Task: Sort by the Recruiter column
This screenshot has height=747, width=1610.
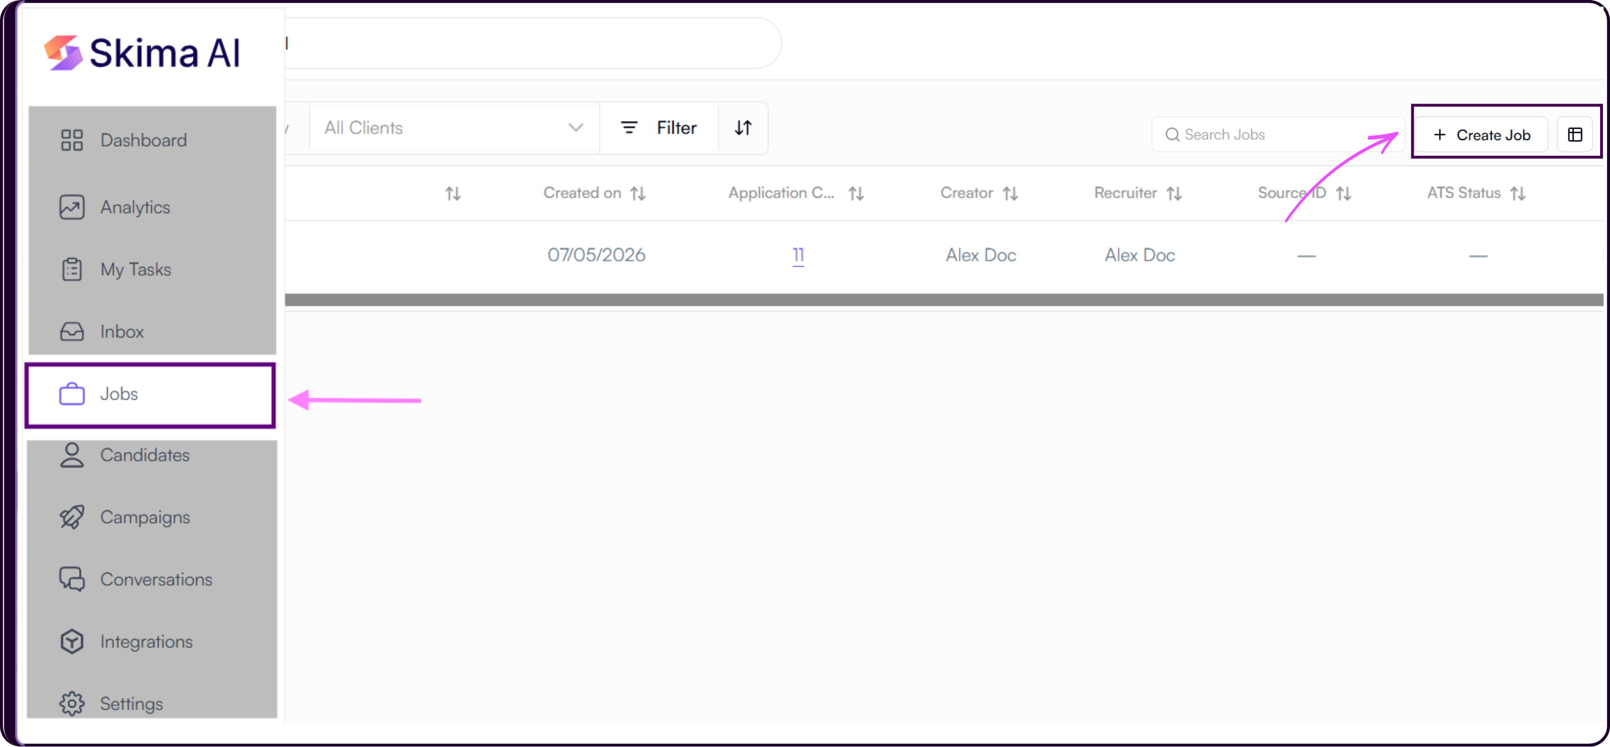Action: pos(1174,194)
